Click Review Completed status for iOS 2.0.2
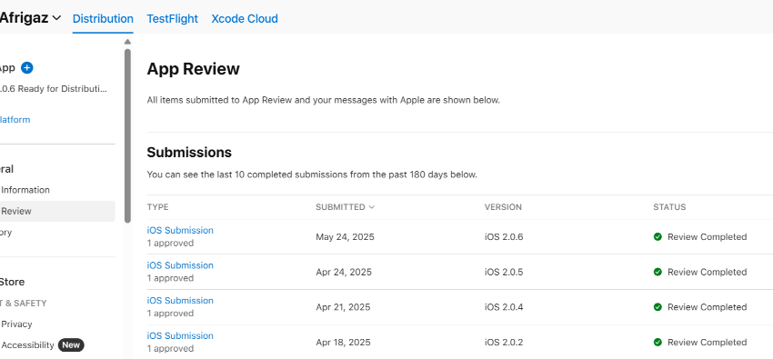The height and width of the screenshot is (359, 773). click(707, 343)
